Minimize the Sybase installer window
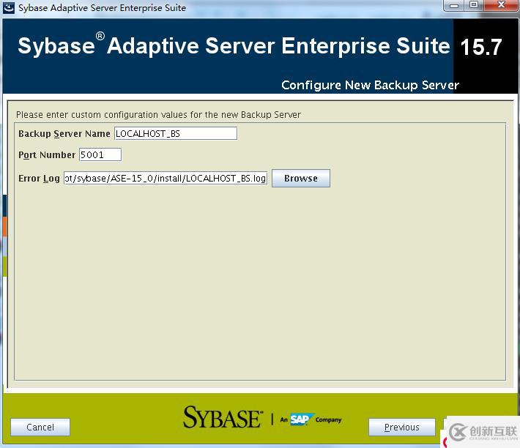Viewport: 520px width, 448px height. tap(454, 5)
